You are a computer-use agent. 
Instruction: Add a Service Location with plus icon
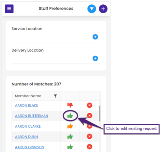point(95,37)
